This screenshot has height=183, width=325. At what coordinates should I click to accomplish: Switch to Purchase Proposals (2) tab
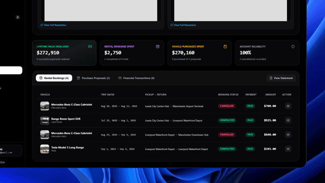pyautogui.click(x=93, y=78)
